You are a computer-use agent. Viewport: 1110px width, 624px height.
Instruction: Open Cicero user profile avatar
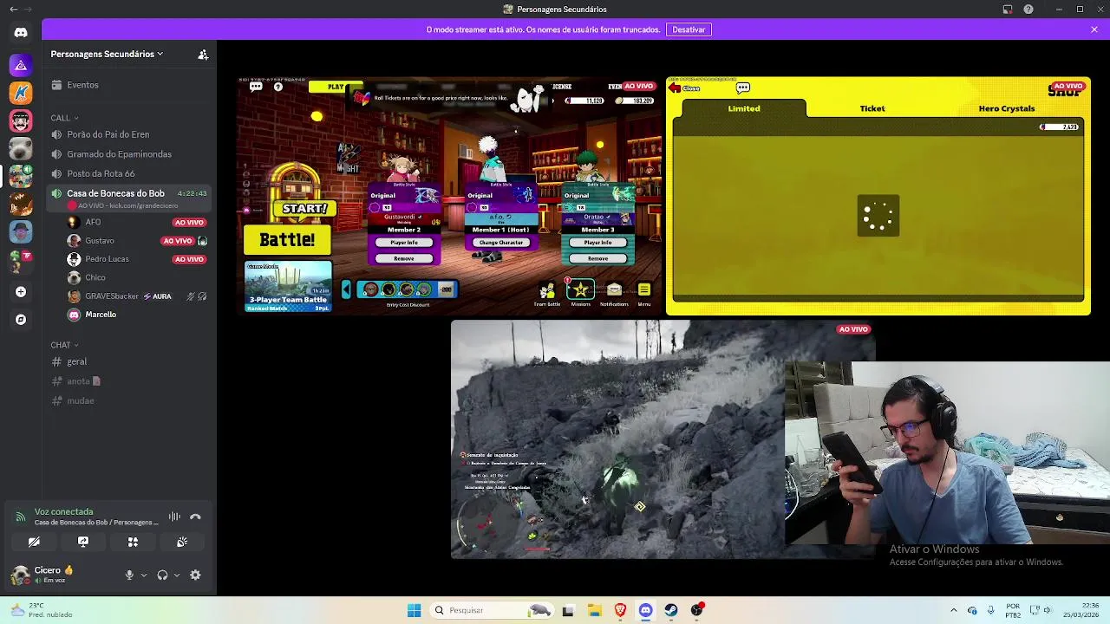[x=20, y=575]
